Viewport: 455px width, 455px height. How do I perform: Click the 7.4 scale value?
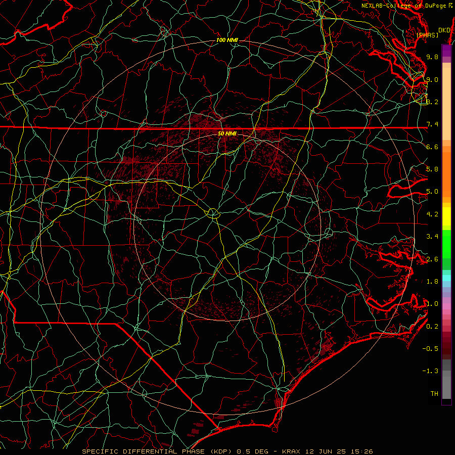click(432, 124)
